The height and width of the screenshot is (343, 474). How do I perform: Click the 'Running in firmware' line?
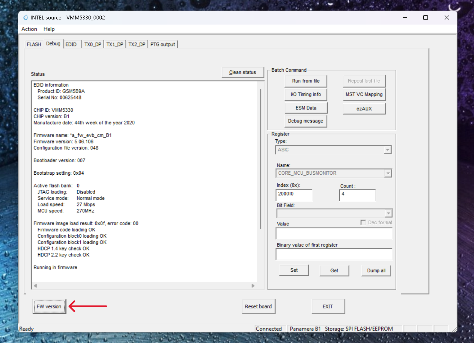(55, 268)
